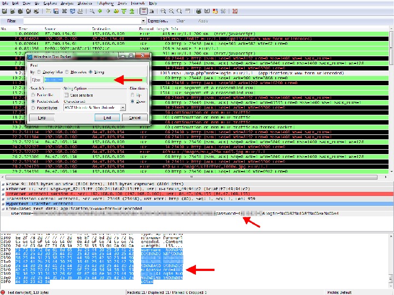The image size is (394, 295).
Task: Expand Internet Protocol Version 4 node
Action: 3,194
